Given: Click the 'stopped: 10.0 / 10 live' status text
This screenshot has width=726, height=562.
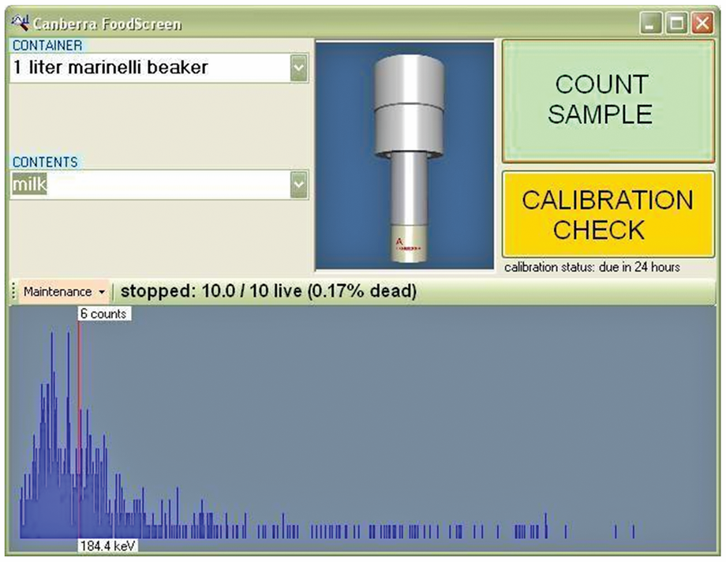Looking at the screenshot, I should (x=268, y=291).
